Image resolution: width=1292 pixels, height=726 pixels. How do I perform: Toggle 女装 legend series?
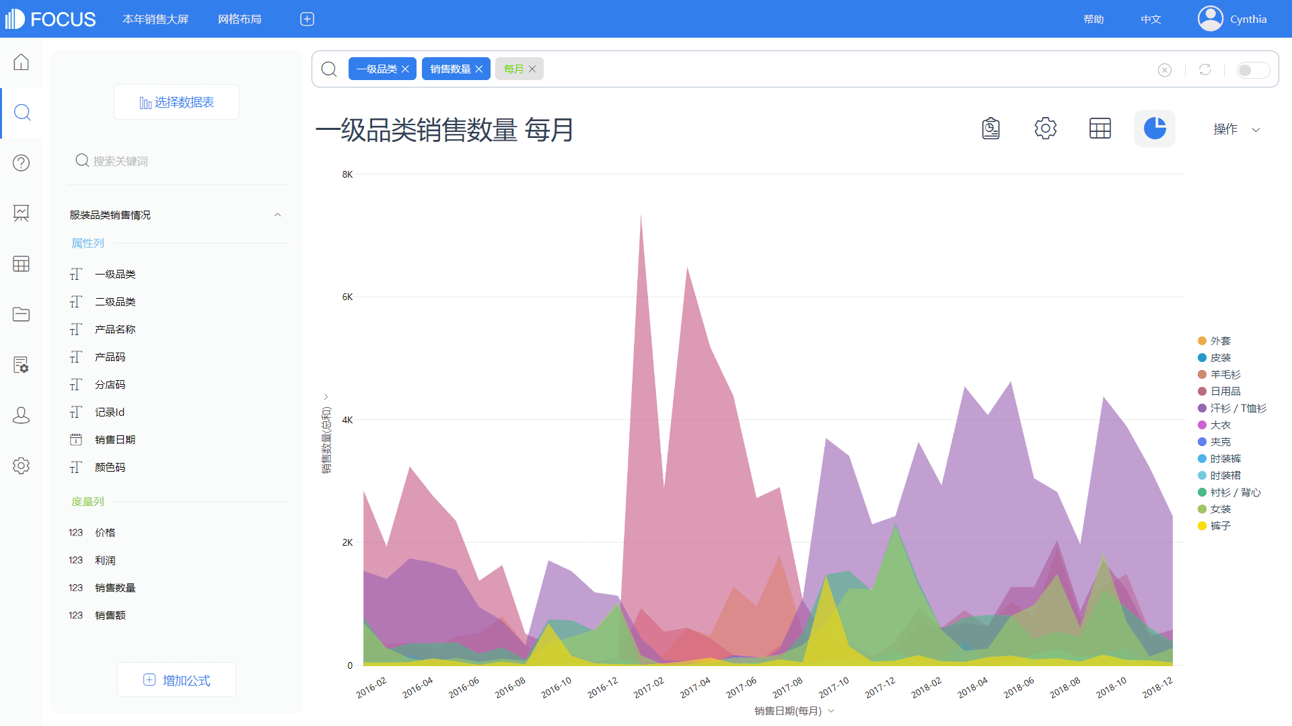[1214, 509]
